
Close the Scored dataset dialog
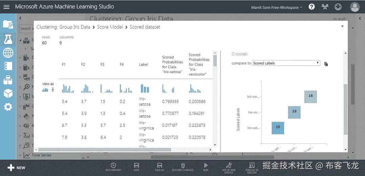(x=342, y=26)
